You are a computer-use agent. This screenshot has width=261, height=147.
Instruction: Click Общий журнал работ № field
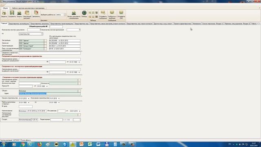(x=56, y=27)
